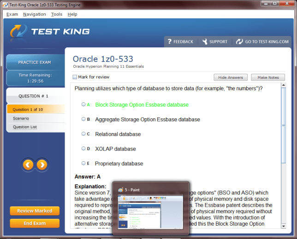Click the Go to Test-King.com arrows icon

[239, 41]
